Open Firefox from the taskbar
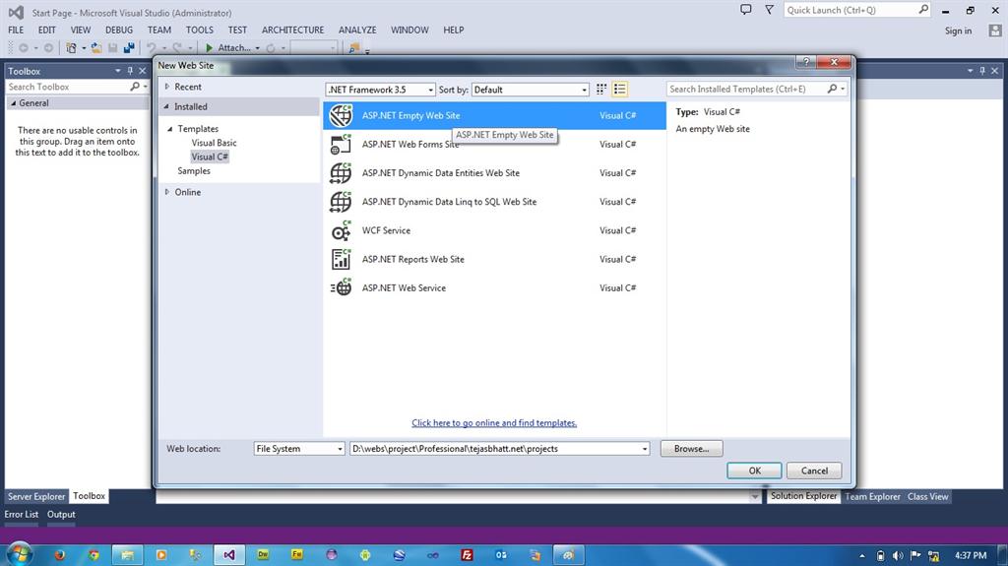Viewport: 1008px width, 566px height. point(60,555)
